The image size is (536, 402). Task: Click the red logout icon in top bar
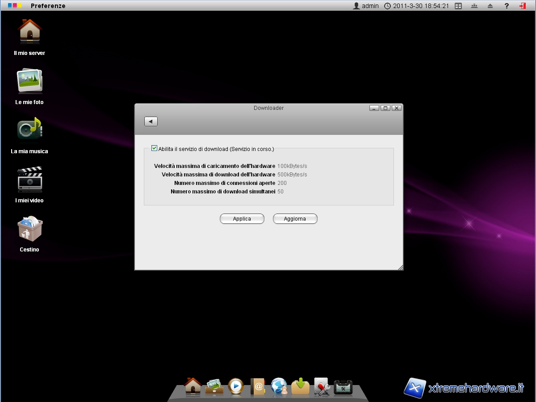coord(522,6)
